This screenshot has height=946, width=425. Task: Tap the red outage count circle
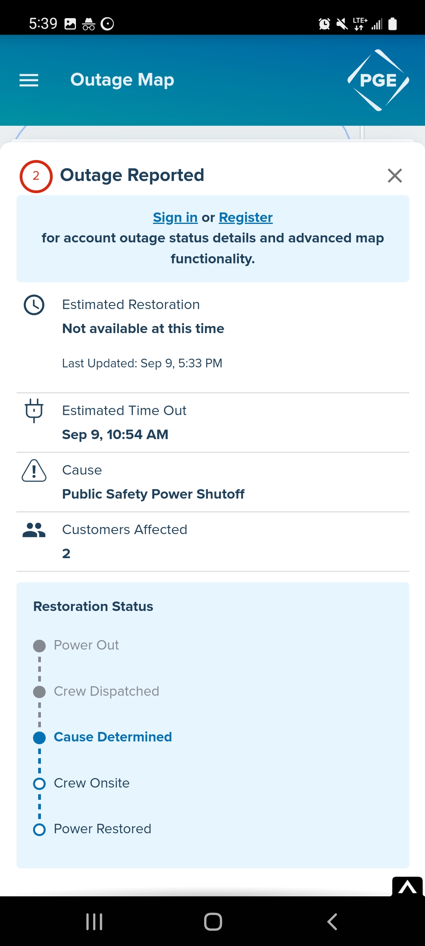pyautogui.click(x=36, y=176)
